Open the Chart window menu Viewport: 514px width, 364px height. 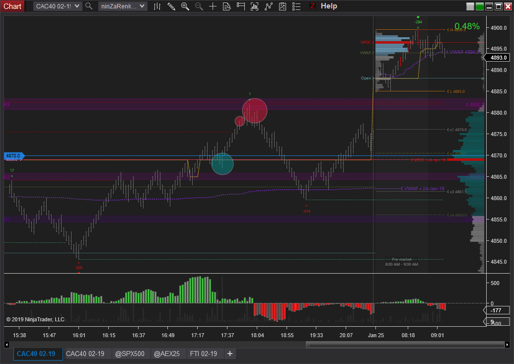pos(12,6)
